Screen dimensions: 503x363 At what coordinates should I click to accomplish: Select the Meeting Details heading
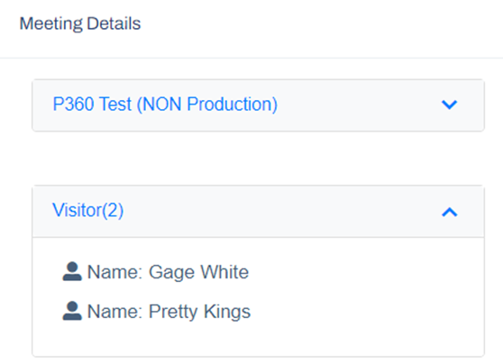pos(80,23)
